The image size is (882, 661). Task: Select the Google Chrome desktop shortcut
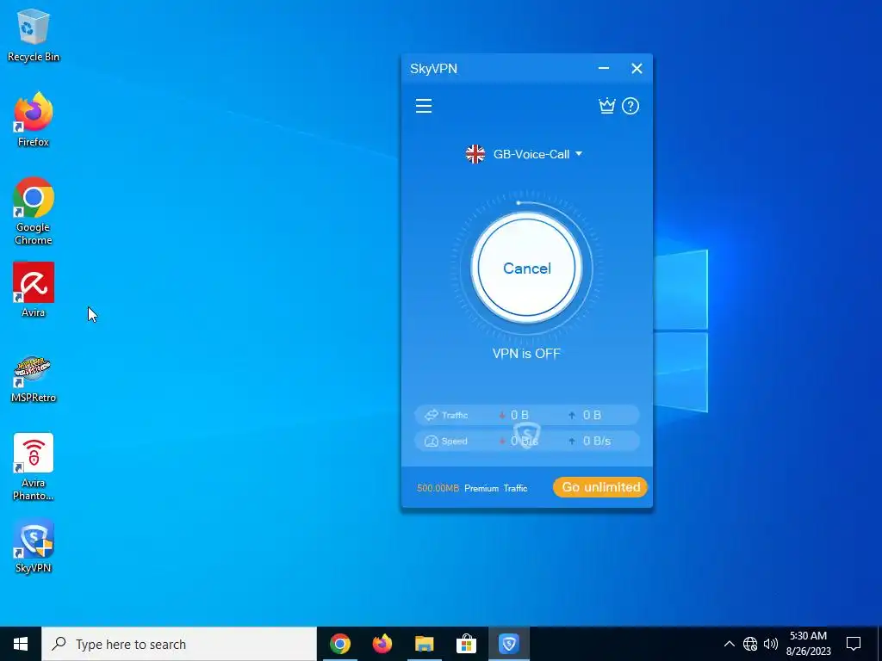[34, 212]
